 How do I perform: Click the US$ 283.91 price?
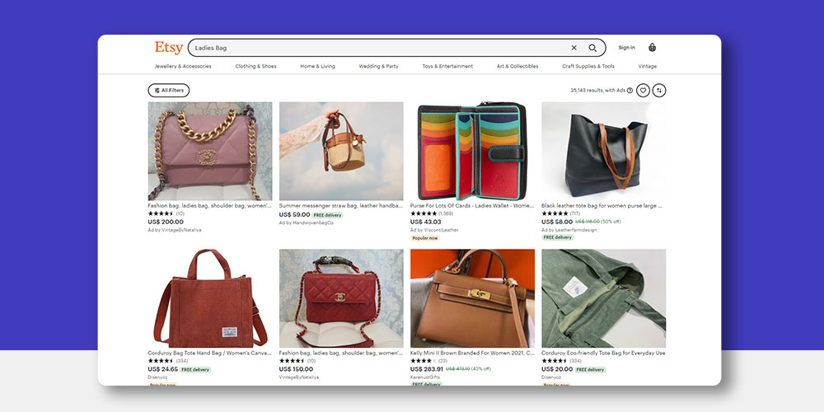pos(427,369)
